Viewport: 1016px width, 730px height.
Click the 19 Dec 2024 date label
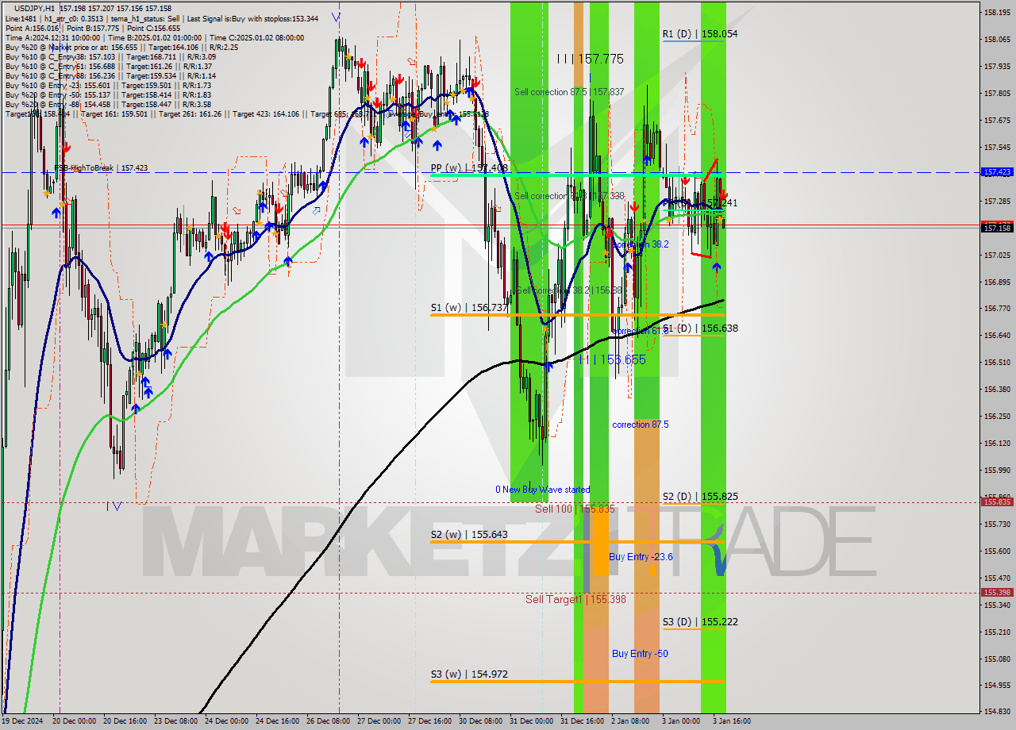coord(23,721)
